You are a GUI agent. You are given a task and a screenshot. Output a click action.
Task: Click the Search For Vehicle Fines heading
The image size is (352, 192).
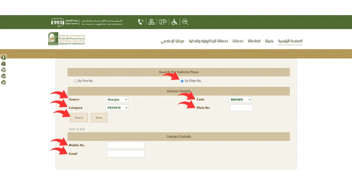click(179, 72)
